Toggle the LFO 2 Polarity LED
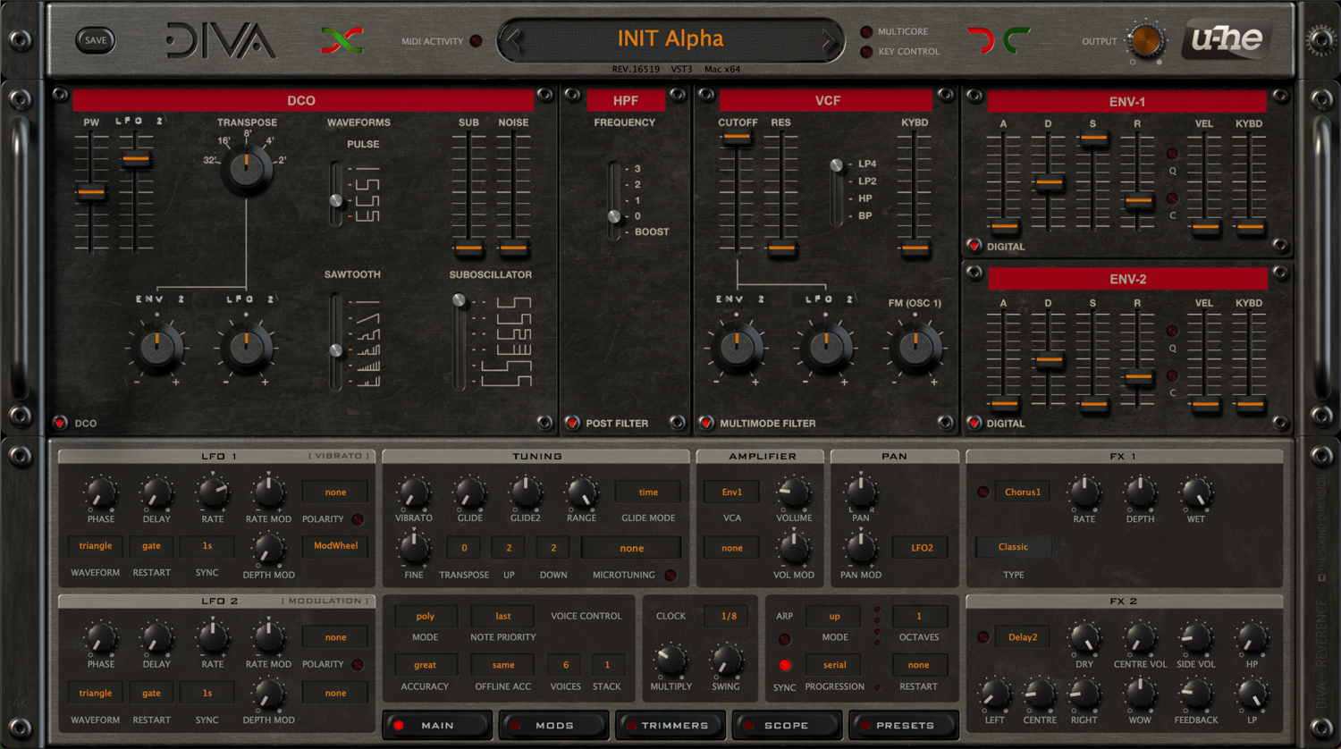This screenshot has height=749, width=1341. point(358,665)
